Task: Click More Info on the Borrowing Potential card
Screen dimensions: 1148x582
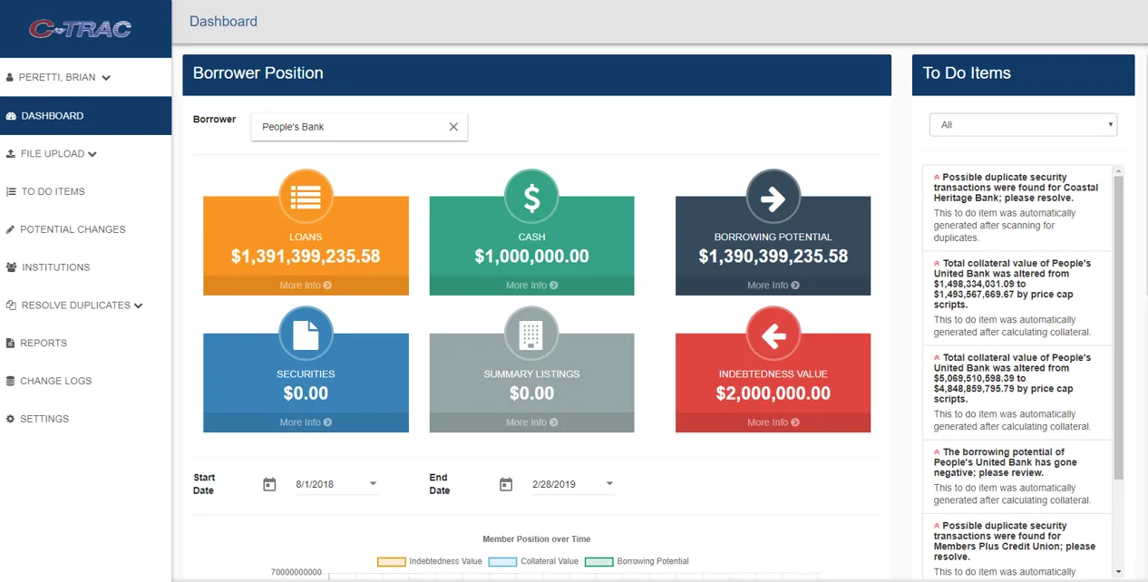Action: pos(773,286)
